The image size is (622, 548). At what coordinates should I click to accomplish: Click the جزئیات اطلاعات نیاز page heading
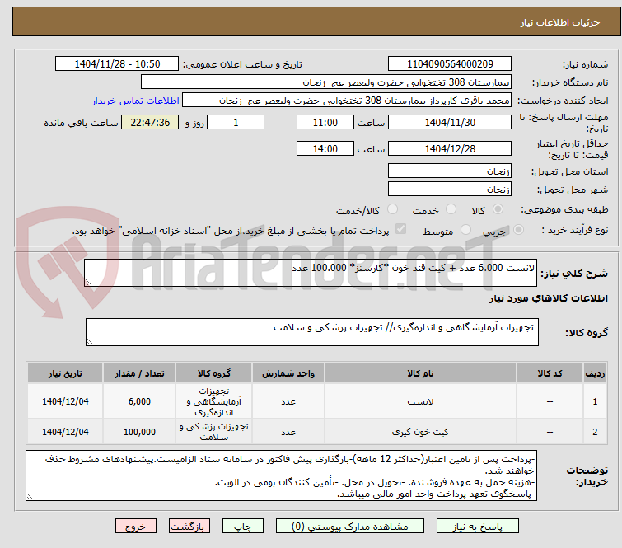(x=560, y=22)
